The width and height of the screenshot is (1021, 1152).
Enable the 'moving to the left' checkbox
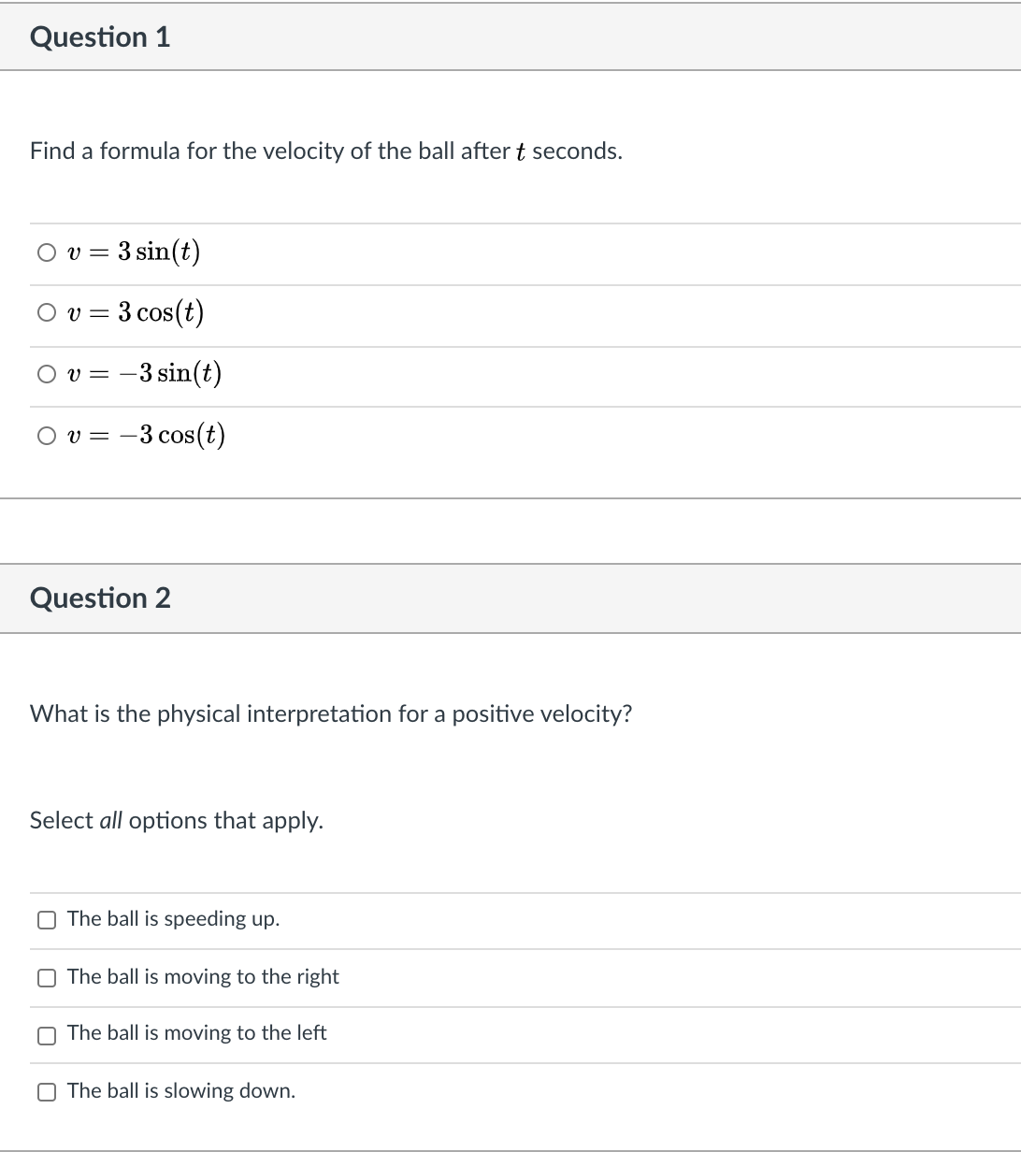(47, 1035)
